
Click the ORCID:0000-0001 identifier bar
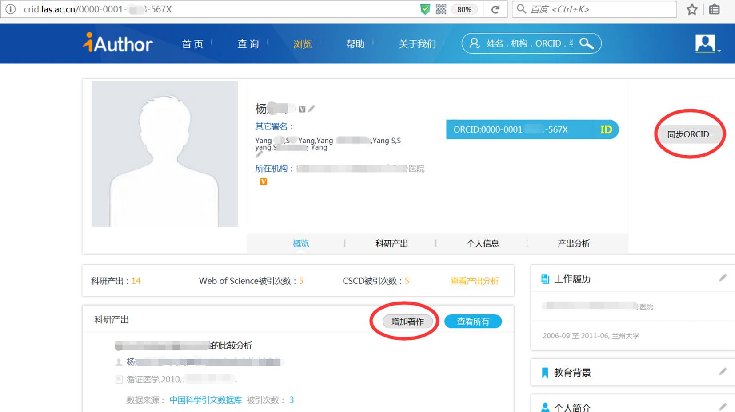[x=532, y=129]
